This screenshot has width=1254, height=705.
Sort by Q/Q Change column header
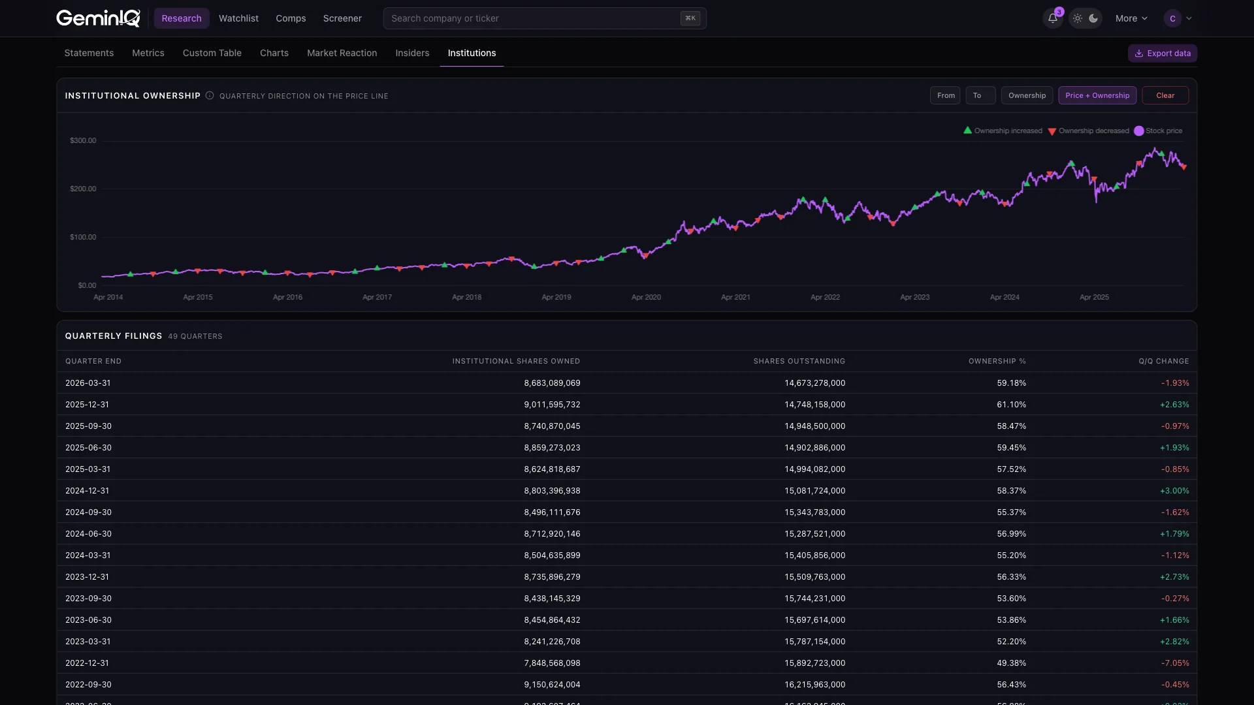[1163, 361]
